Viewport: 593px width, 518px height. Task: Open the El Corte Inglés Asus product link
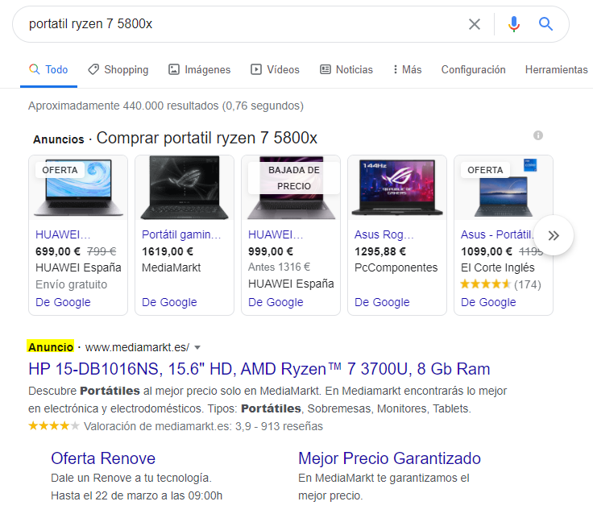496,234
